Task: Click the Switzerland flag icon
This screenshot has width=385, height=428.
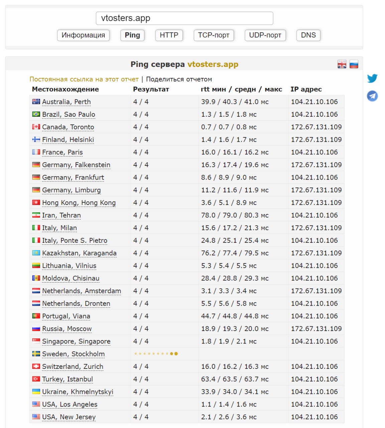Action: click(x=36, y=366)
